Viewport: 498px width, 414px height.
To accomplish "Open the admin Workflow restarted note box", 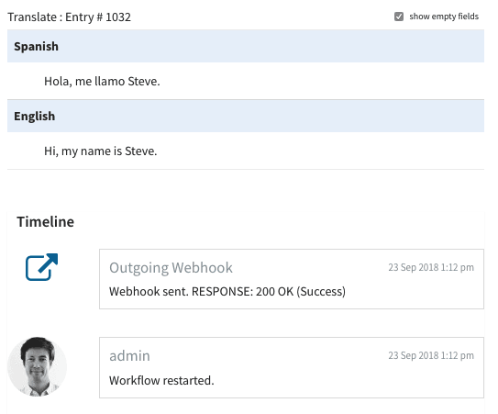I will (x=292, y=367).
